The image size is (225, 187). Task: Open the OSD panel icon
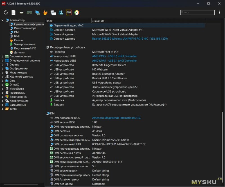[x=69, y=12]
